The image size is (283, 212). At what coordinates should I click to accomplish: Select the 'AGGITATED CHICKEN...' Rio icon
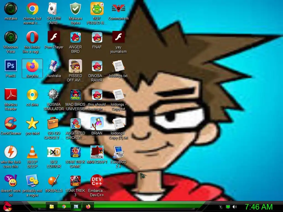(x=75, y=124)
